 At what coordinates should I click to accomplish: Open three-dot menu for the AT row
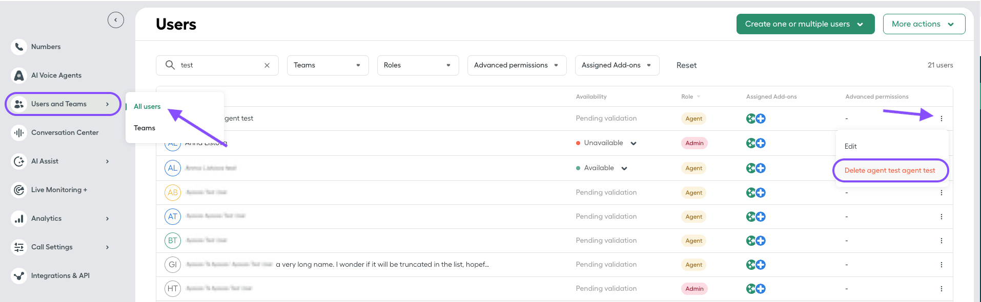pyautogui.click(x=942, y=217)
